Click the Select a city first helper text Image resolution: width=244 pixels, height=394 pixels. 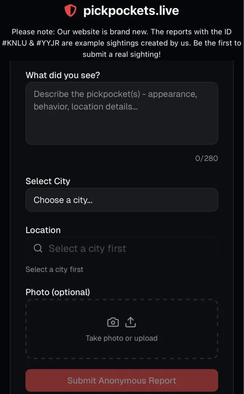tap(54, 269)
